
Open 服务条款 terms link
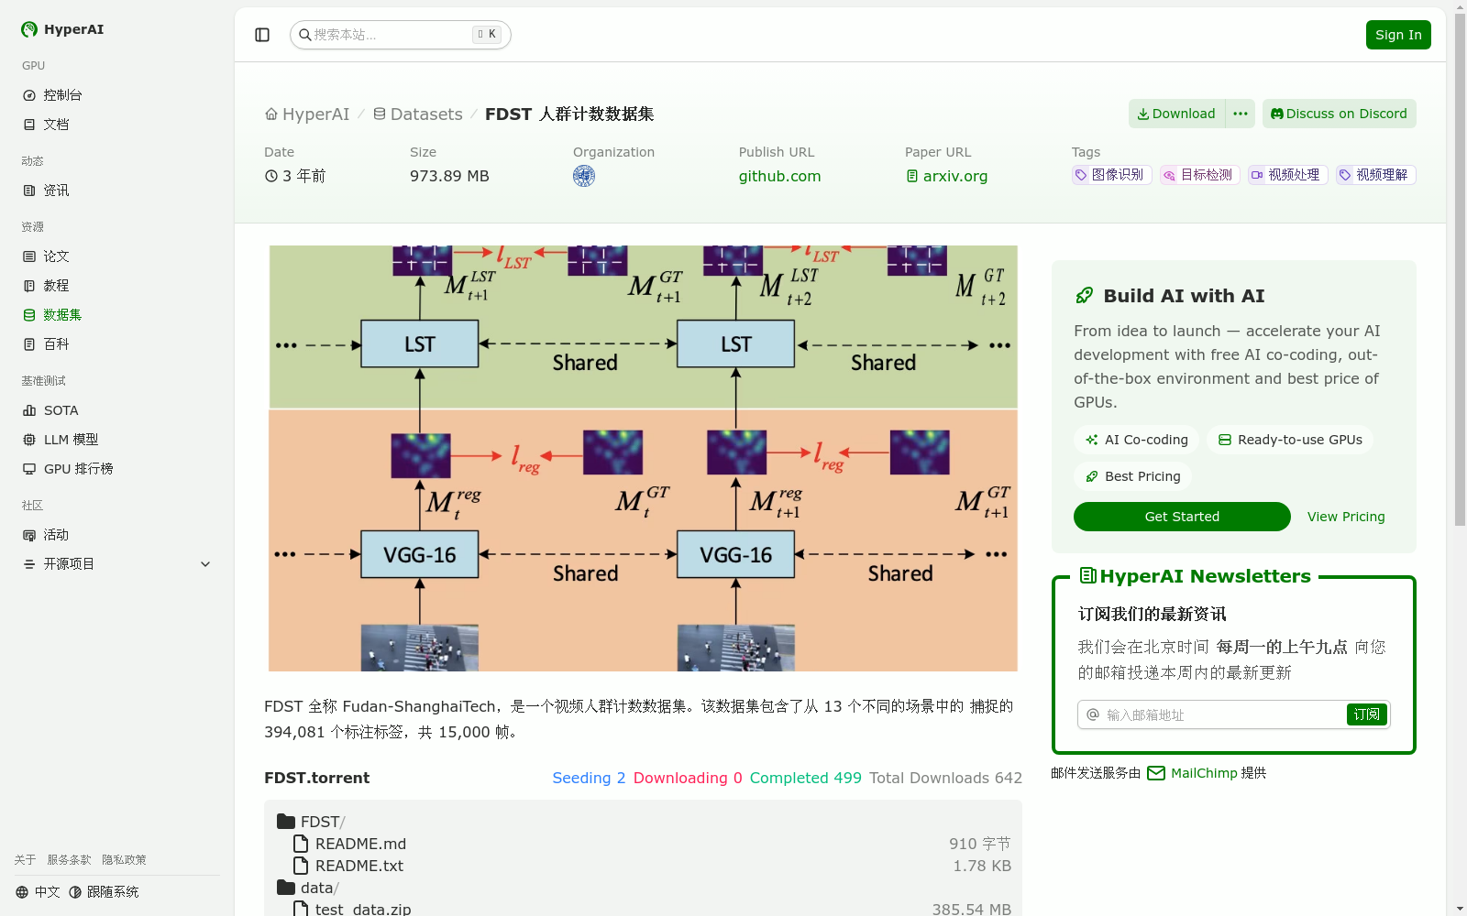point(69,860)
